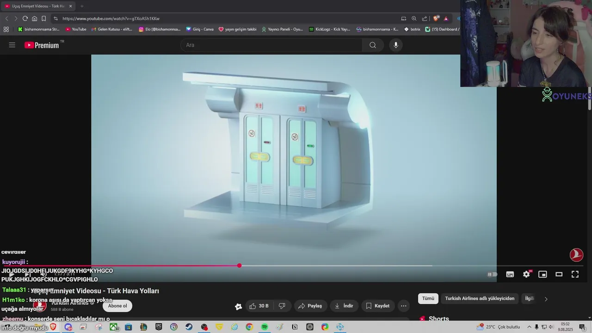This screenshot has height=333, width=592.
Task: Expand more filter chips with right arrow
Action: (546, 299)
